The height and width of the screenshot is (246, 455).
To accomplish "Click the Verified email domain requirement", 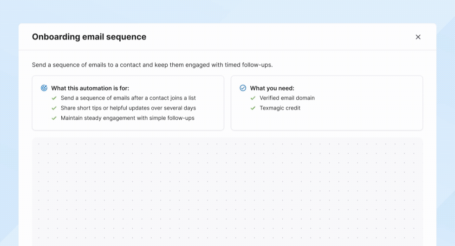I will 287,98.
